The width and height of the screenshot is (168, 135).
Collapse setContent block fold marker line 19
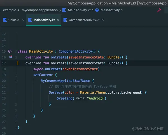(16, 75)
